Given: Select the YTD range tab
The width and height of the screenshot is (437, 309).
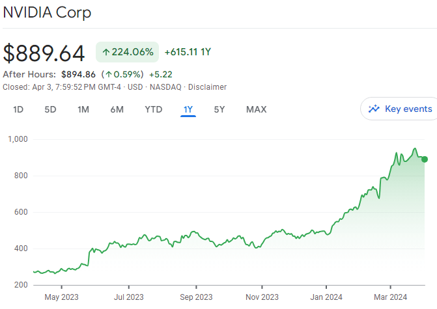Looking at the screenshot, I should [154, 109].
